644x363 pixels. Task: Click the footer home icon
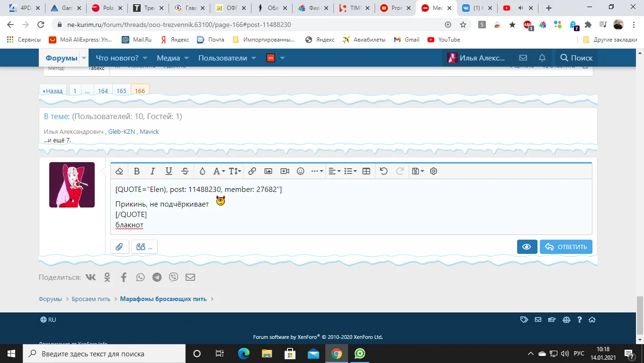pyautogui.click(x=592, y=320)
